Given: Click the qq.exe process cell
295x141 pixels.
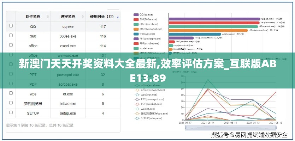Looking at the screenshot, I should click(x=68, y=27).
